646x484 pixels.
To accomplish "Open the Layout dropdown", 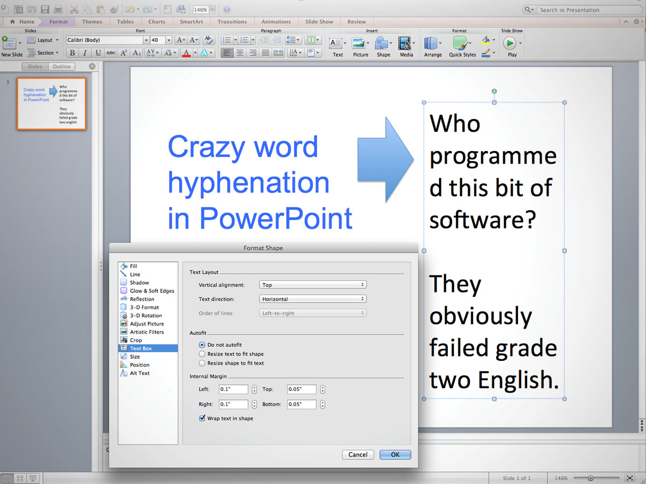I will click(43, 40).
